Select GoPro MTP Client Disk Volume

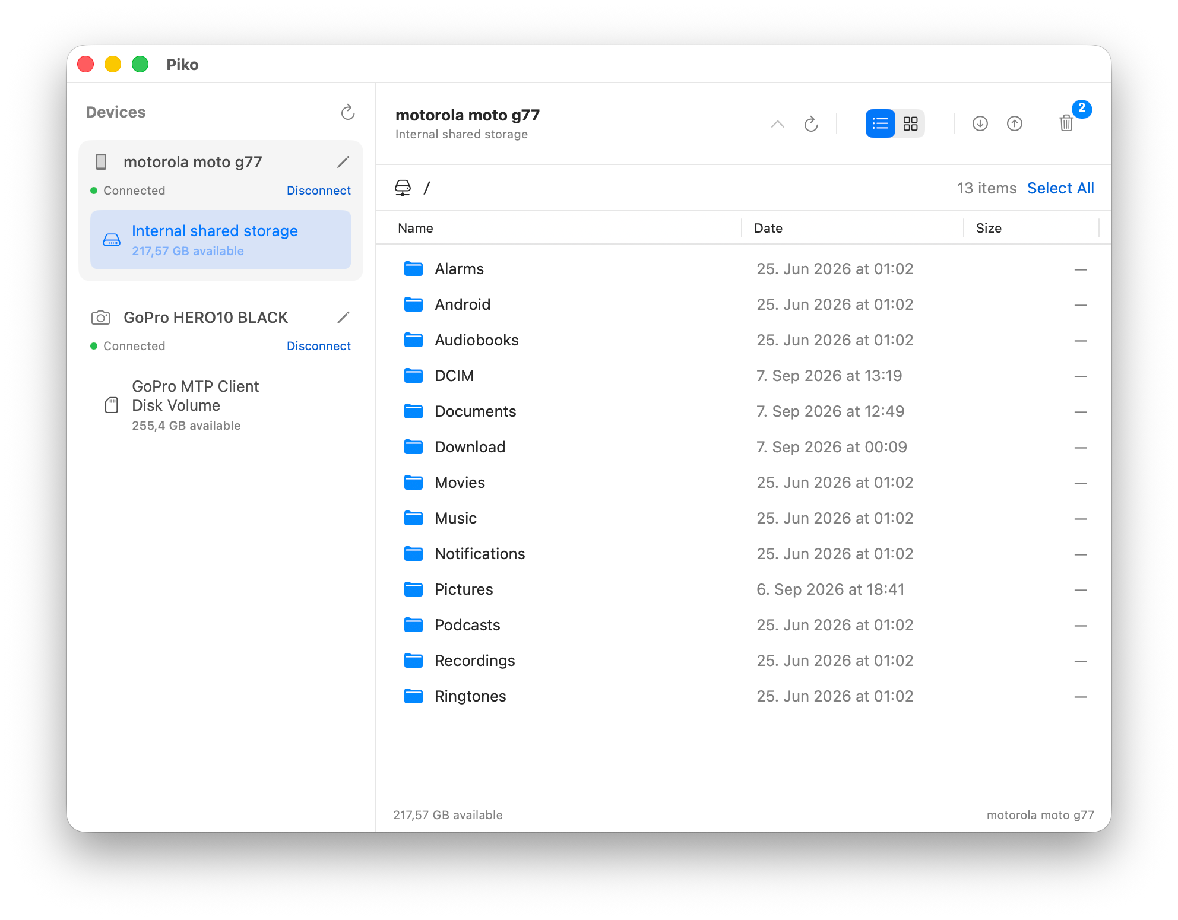point(221,405)
